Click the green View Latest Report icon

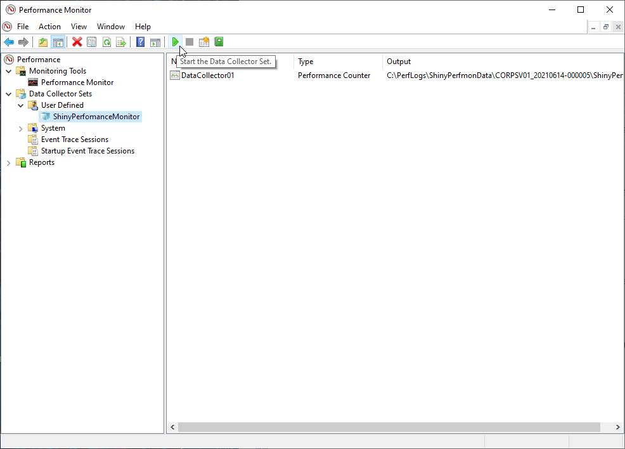[x=219, y=42]
